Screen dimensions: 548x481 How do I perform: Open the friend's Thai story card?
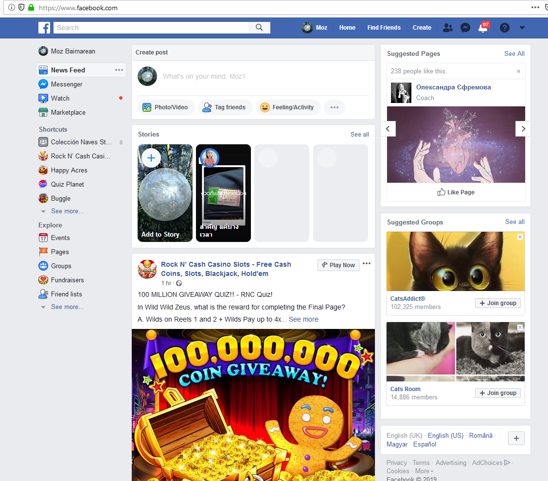tap(223, 193)
